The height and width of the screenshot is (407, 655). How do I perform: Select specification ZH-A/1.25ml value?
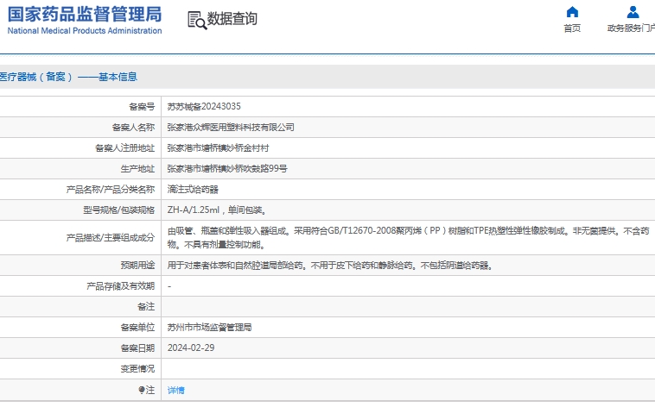217,210
